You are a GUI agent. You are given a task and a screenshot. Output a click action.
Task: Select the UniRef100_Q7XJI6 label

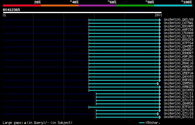(179, 114)
